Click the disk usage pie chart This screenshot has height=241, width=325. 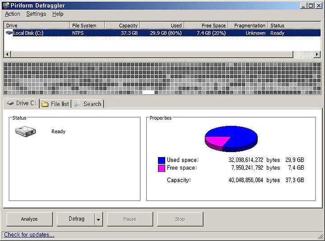[231, 139]
